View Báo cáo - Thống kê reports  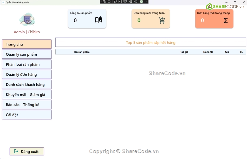tap(27, 105)
